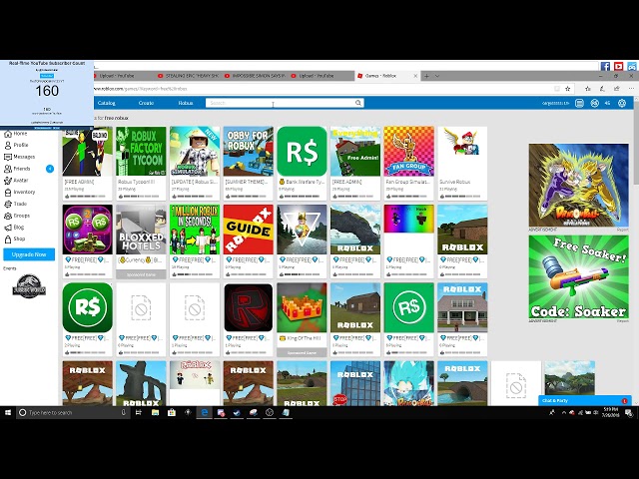Switch to the STEALING ERIC browser tab

(x=189, y=76)
